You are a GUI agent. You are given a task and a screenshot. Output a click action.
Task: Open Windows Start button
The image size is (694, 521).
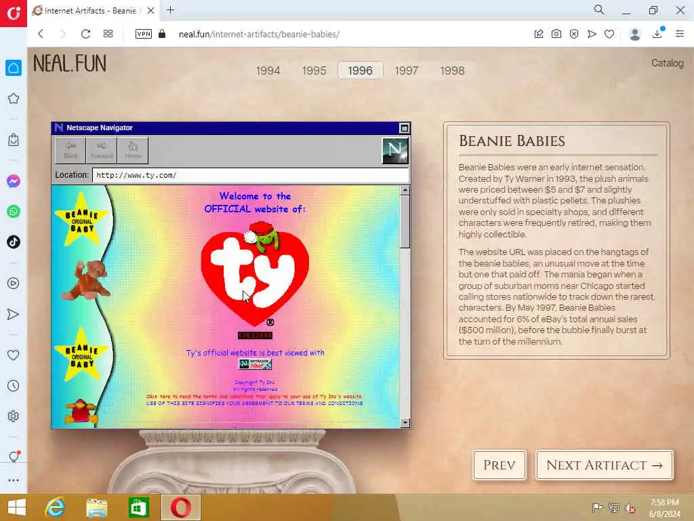[x=17, y=507]
